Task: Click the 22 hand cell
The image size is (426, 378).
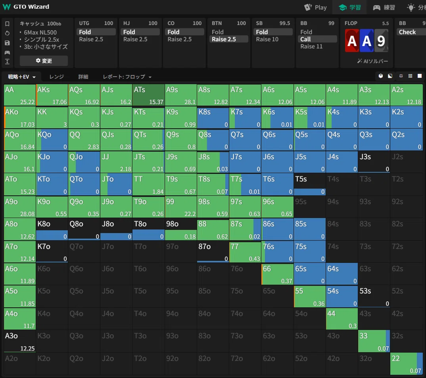Action: coord(407,364)
